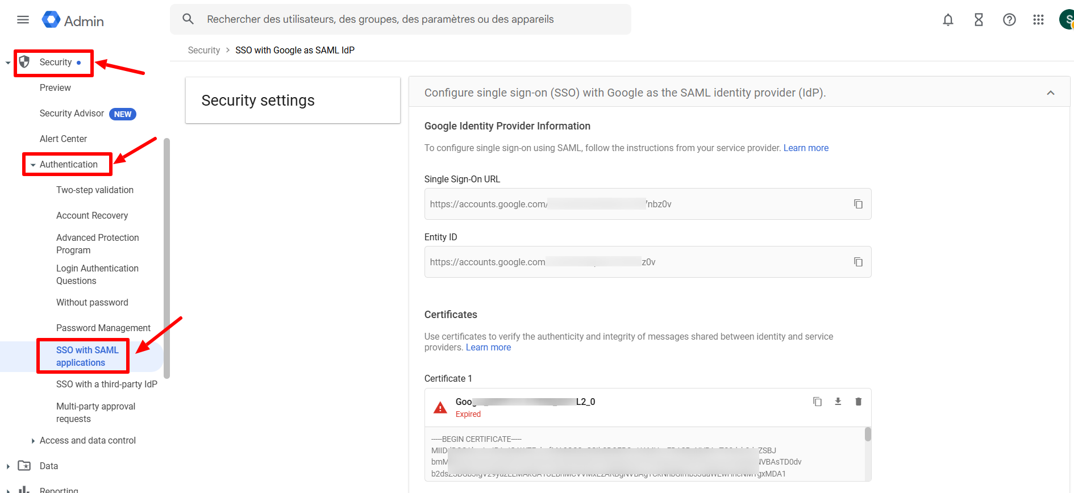Image resolution: width=1074 pixels, height=493 pixels.
Task: Click the Security shield icon
Action: click(x=24, y=61)
